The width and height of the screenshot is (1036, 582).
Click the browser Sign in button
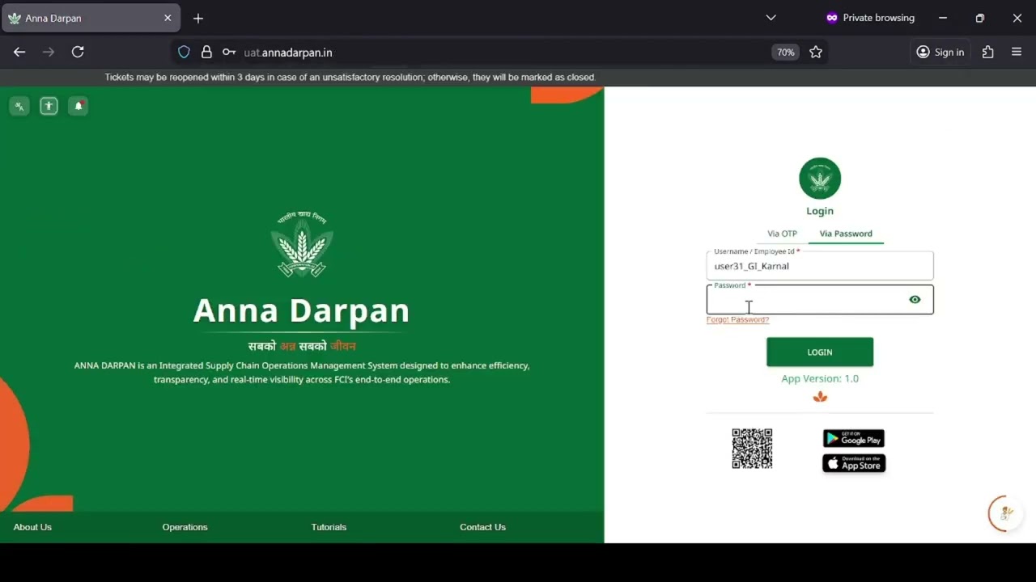pos(940,52)
